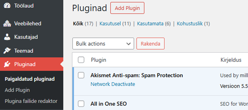Sort by the Plugin column header
This screenshot has width=248, height=110.
click(99, 60)
